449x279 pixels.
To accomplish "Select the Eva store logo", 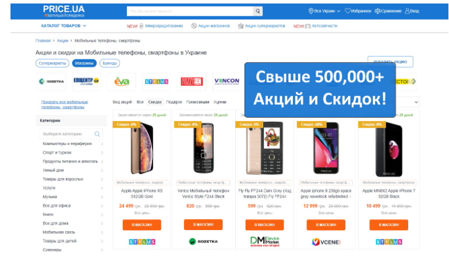I will coord(122,82).
